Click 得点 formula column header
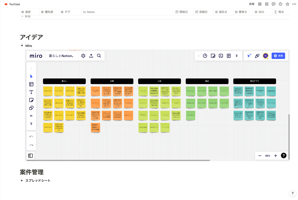Screen dimensions: 298x200 coord(281,12)
